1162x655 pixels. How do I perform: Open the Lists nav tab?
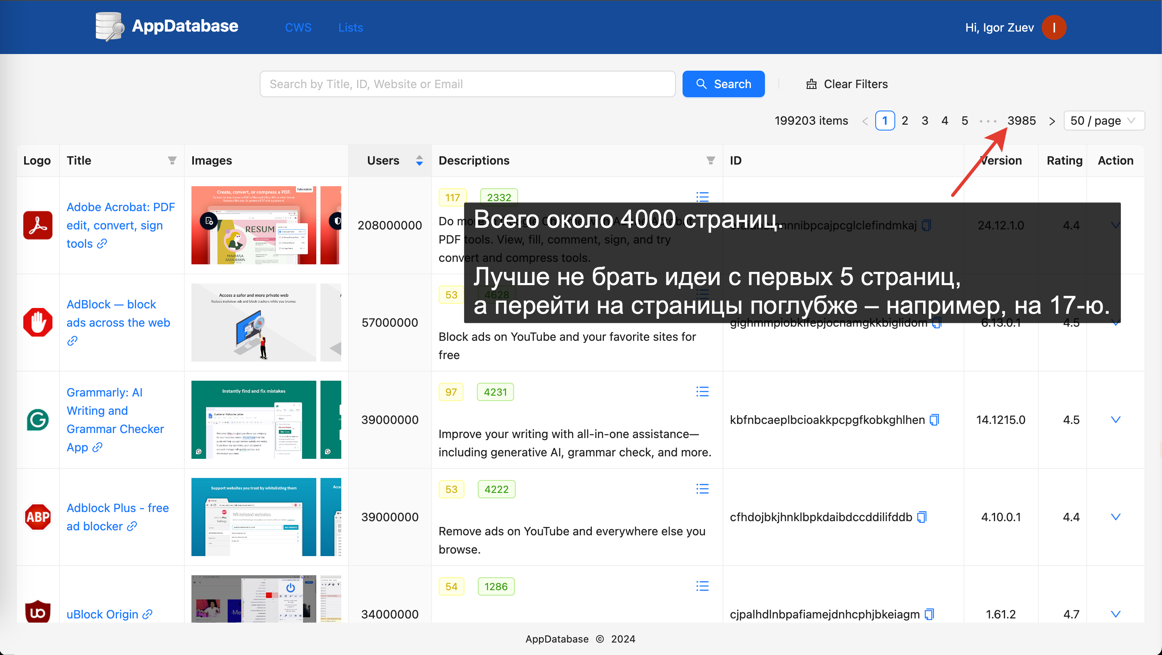pyautogui.click(x=350, y=27)
